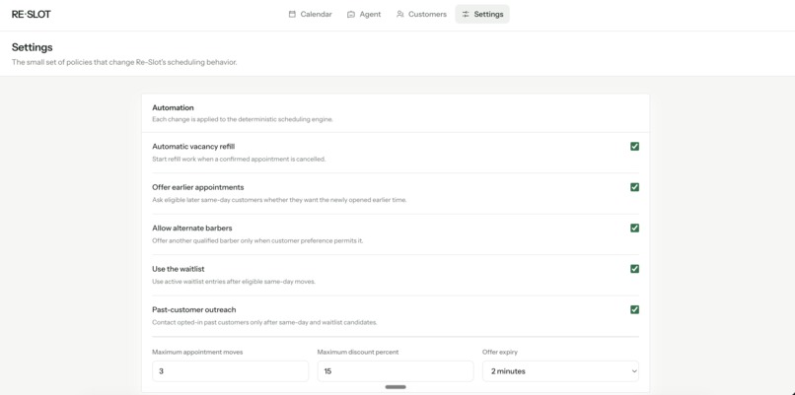The width and height of the screenshot is (795, 395).
Task: Click the Maximum appointment moves label
Action: tap(197, 352)
